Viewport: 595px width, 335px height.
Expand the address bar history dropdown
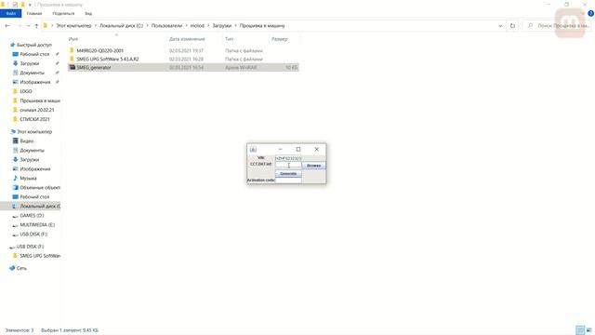(x=500, y=26)
